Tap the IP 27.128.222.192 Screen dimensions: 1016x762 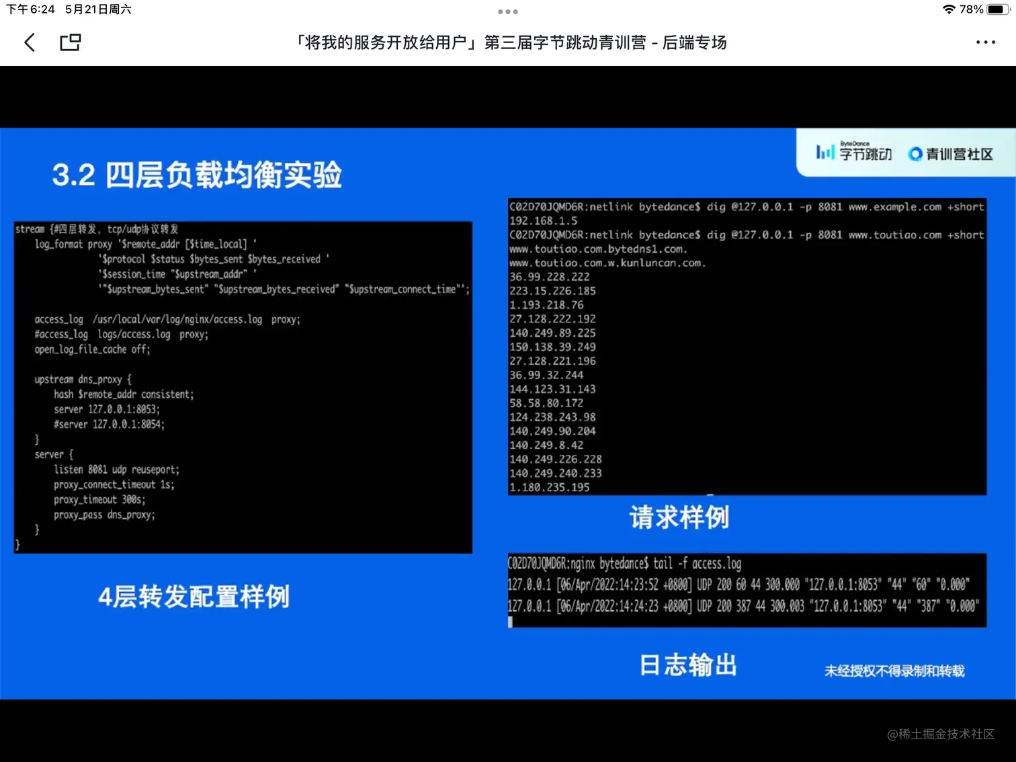tap(552, 319)
